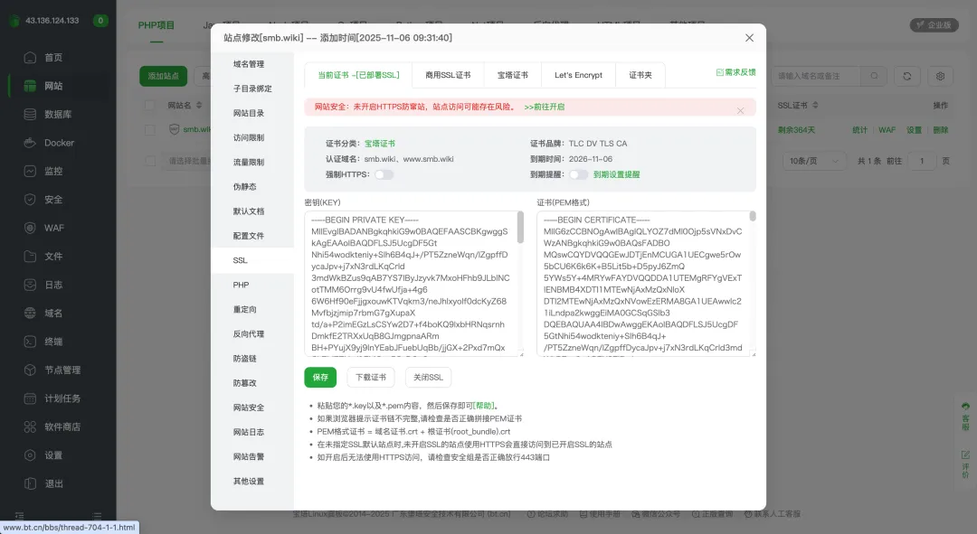Screen dimensions: 977x534
Task: Click the search magnifier icon
Action: (x=873, y=77)
